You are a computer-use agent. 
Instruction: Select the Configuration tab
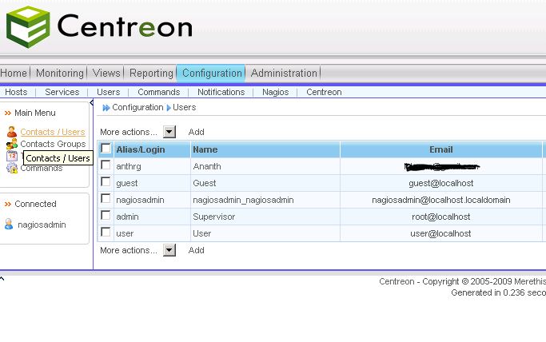click(212, 73)
